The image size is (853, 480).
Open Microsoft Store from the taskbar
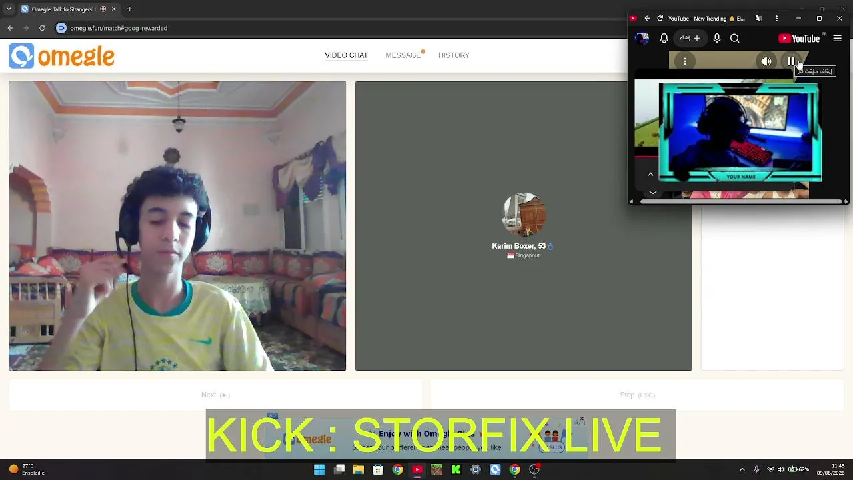[x=378, y=470]
